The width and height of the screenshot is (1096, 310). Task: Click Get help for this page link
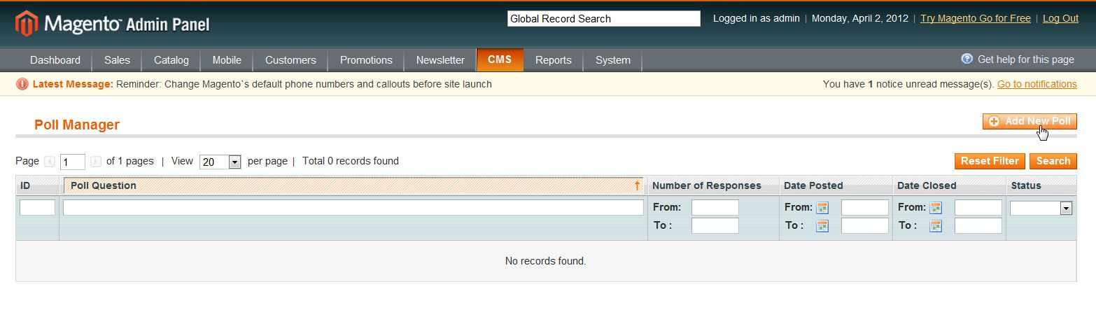[x=1026, y=59]
